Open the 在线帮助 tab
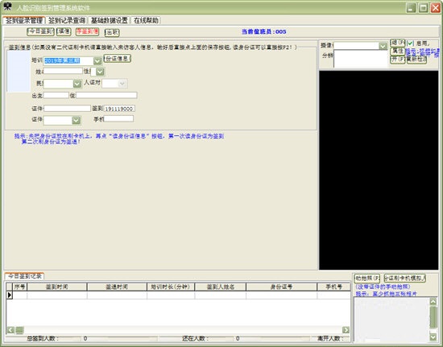This screenshot has height=347, width=443. (x=146, y=20)
